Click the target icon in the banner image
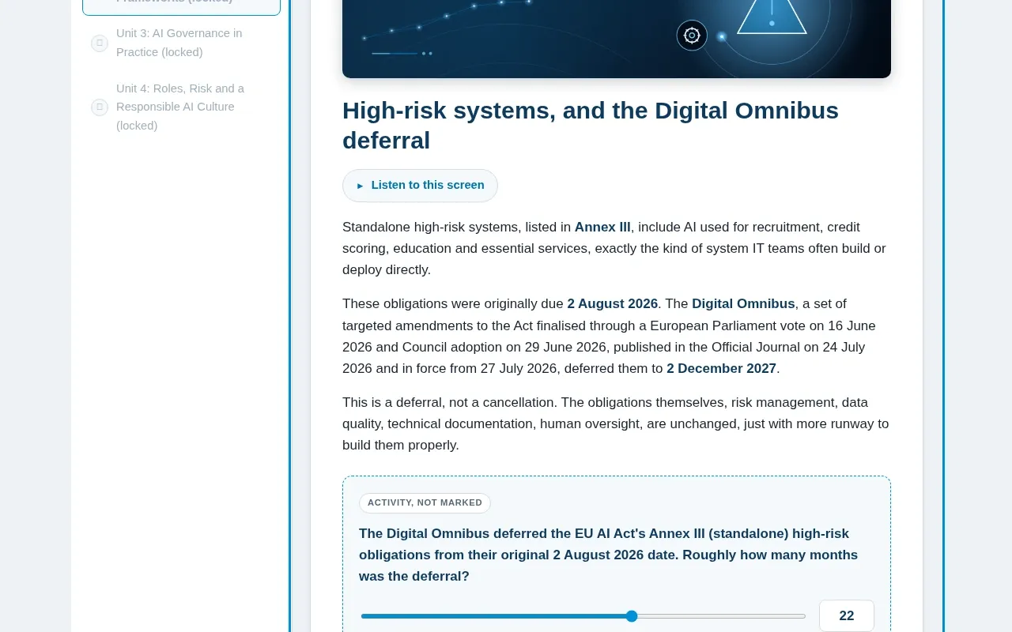1012x632 pixels. pyautogui.click(x=692, y=35)
